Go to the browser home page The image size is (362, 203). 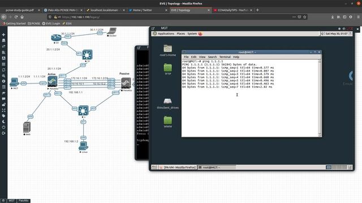(22, 17)
